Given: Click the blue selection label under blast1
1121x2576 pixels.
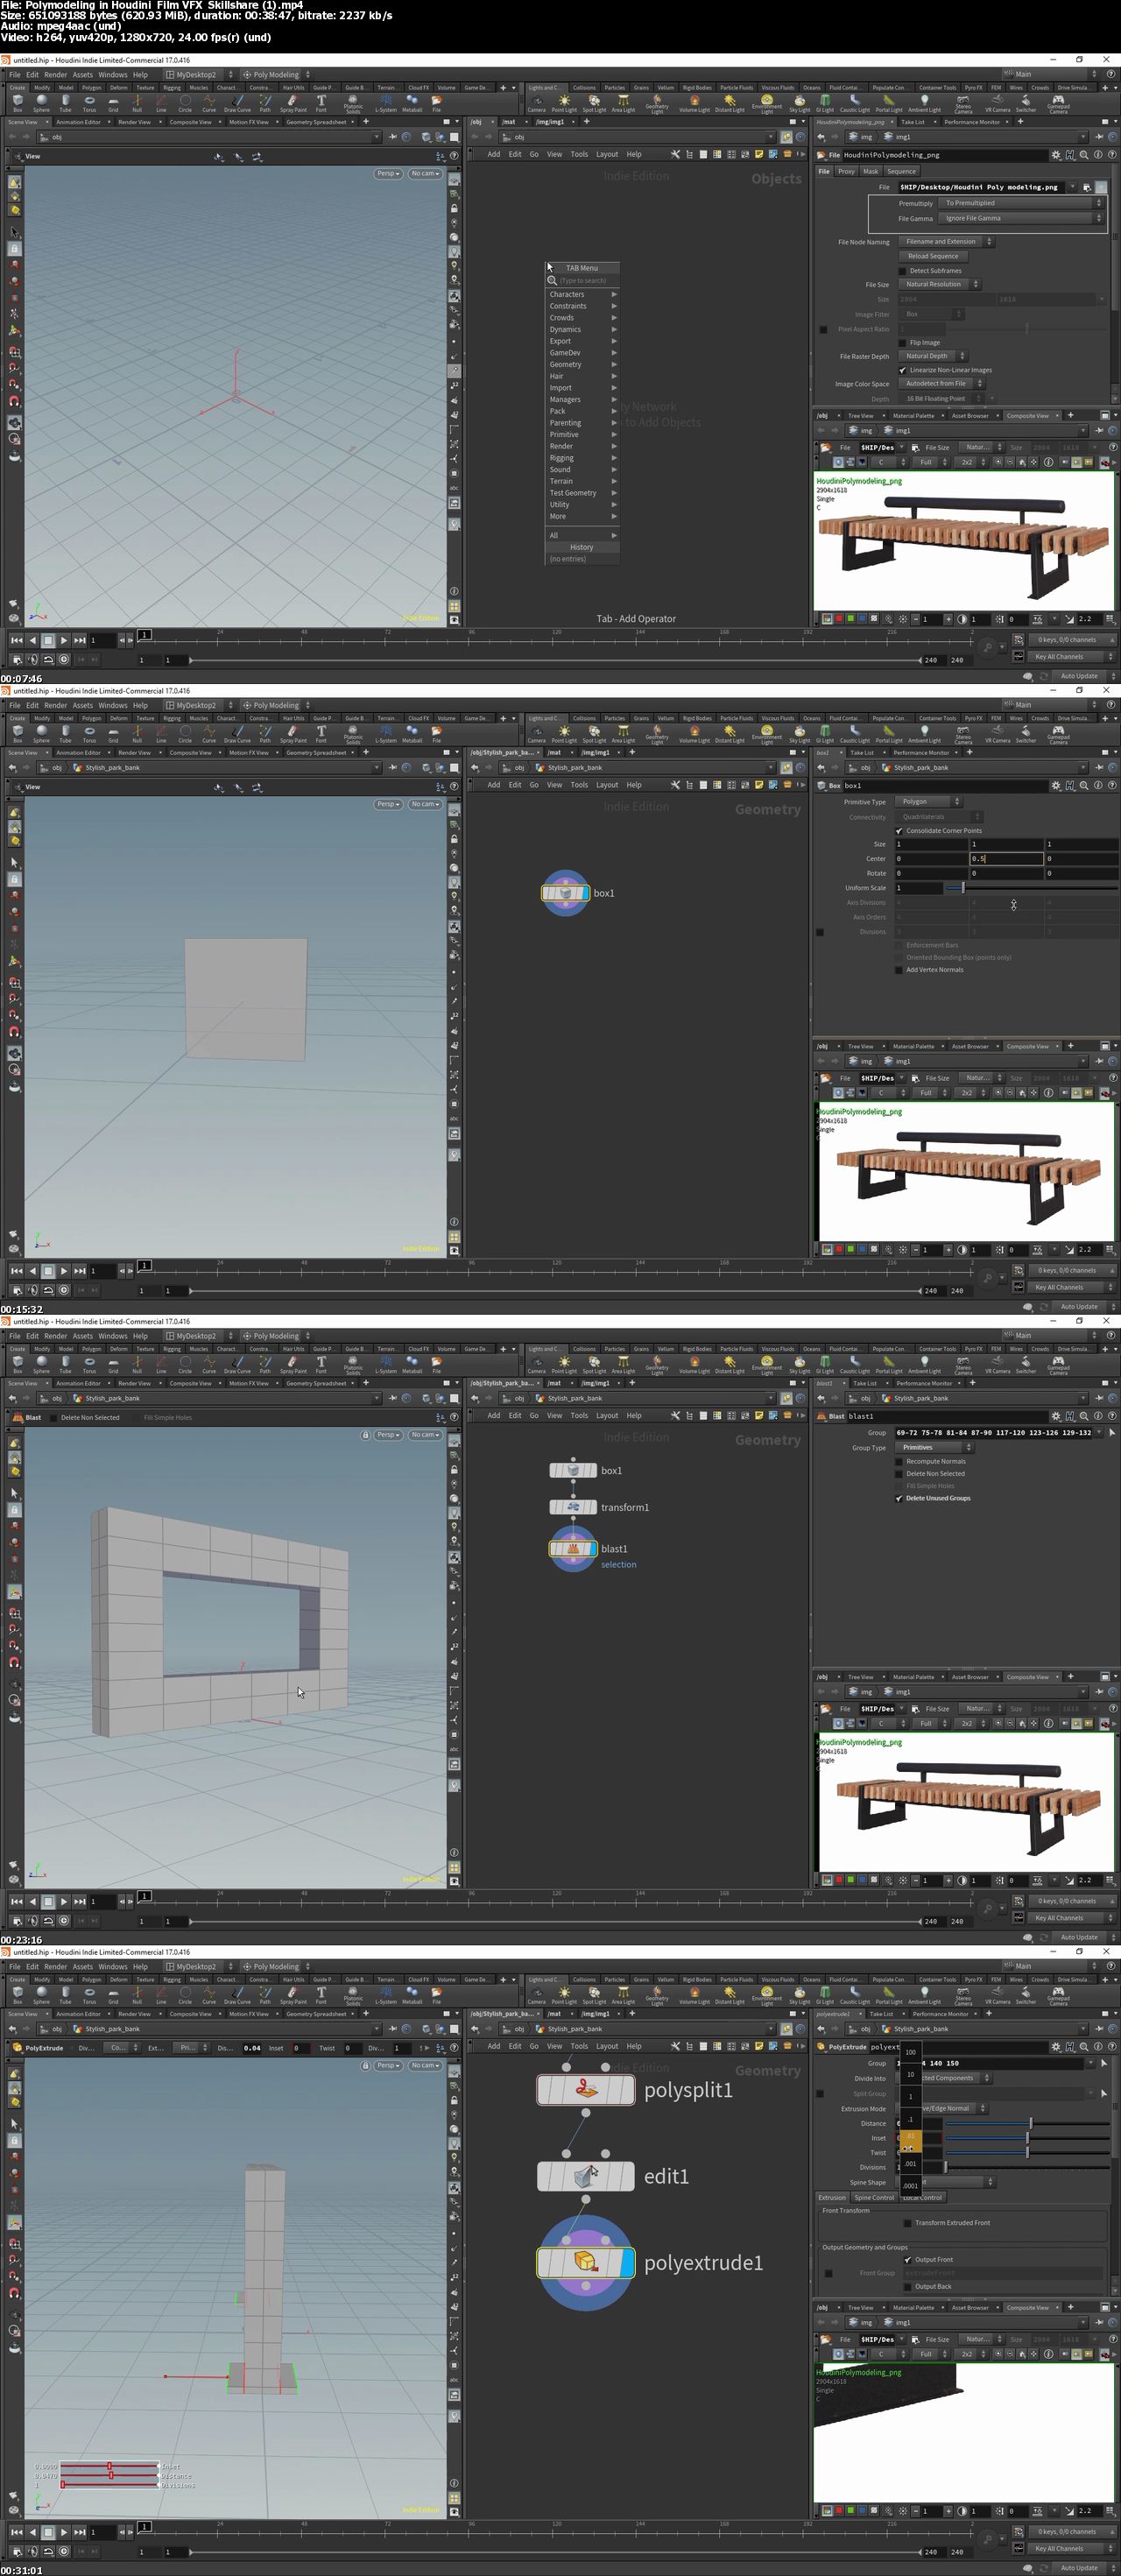Looking at the screenshot, I should tap(618, 1564).
